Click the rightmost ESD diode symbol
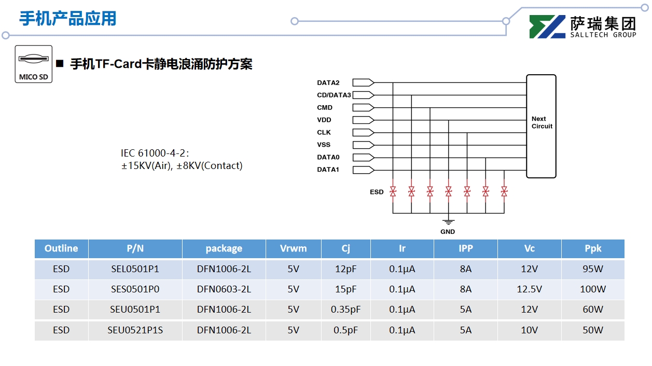The image size is (652, 366). click(504, 192)
